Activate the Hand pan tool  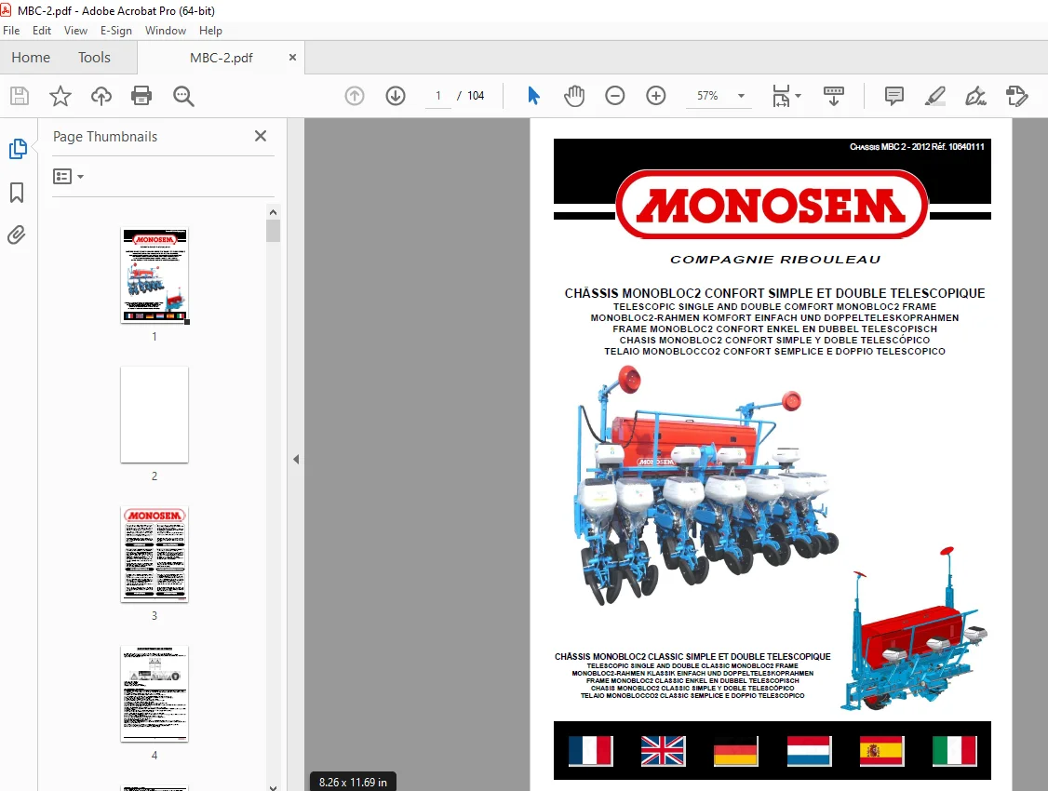574,96
